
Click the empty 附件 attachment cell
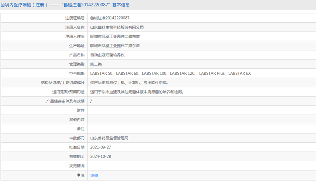pyautogui.click(x=201, y=110)
